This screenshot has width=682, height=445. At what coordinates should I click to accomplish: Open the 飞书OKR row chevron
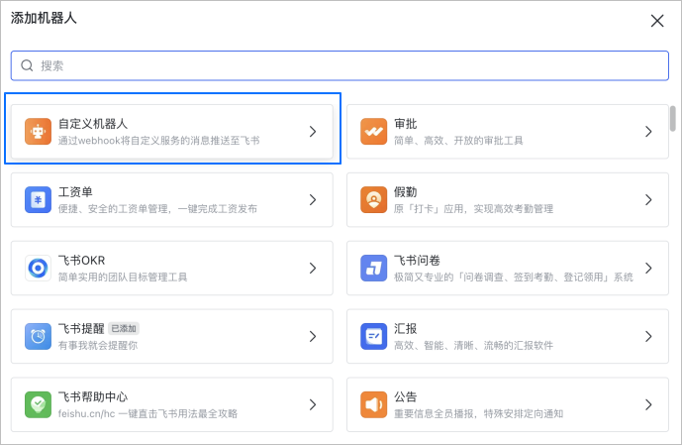(313, 269)
